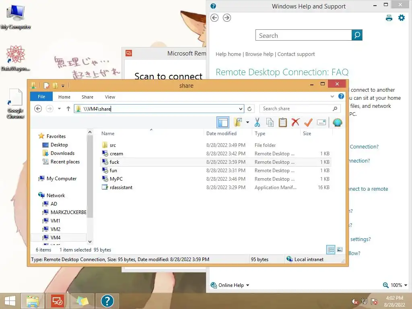Click the Print icon in Help window

tap(389, 18)
